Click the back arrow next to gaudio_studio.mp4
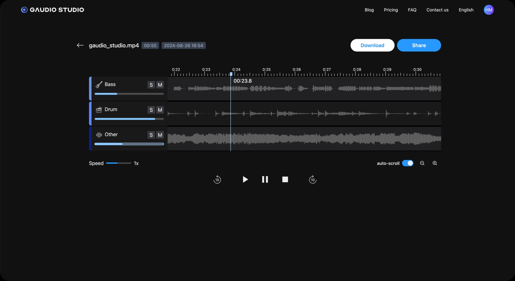515x281 pixels. tap(80, 45)
